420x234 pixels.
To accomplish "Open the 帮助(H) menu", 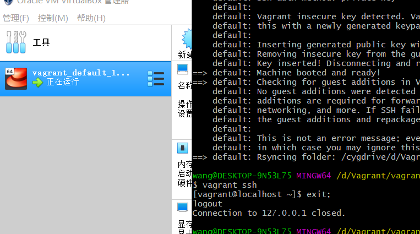I will tap(91, 18).
